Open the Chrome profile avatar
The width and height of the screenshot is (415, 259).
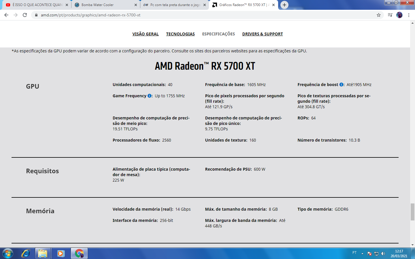click(x=399, y=15)
